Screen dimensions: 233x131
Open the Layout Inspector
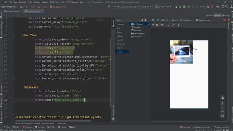(x=221, y=127)
